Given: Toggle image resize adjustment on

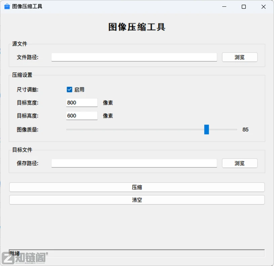Looking at the screenshot, I should coord(69,90).
